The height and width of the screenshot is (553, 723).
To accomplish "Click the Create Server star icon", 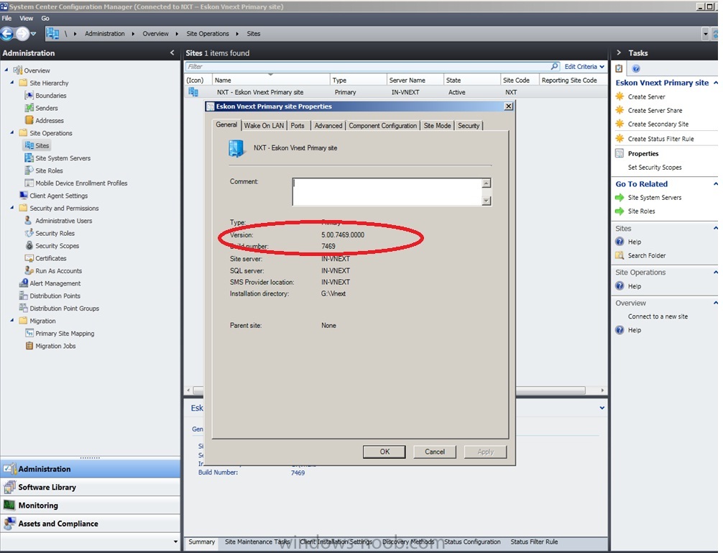I will point(620,96).
